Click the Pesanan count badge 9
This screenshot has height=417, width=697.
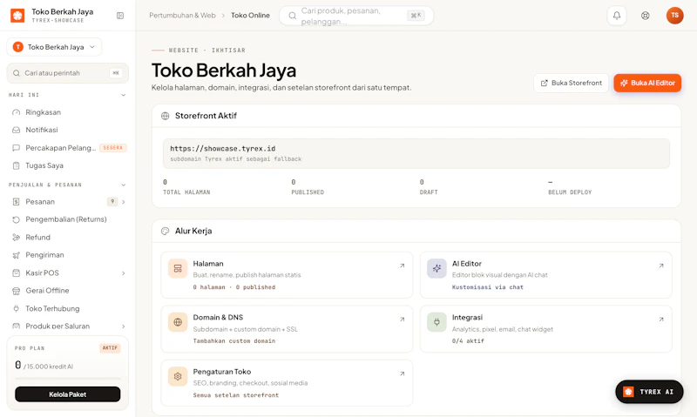[x=112, y=202]
